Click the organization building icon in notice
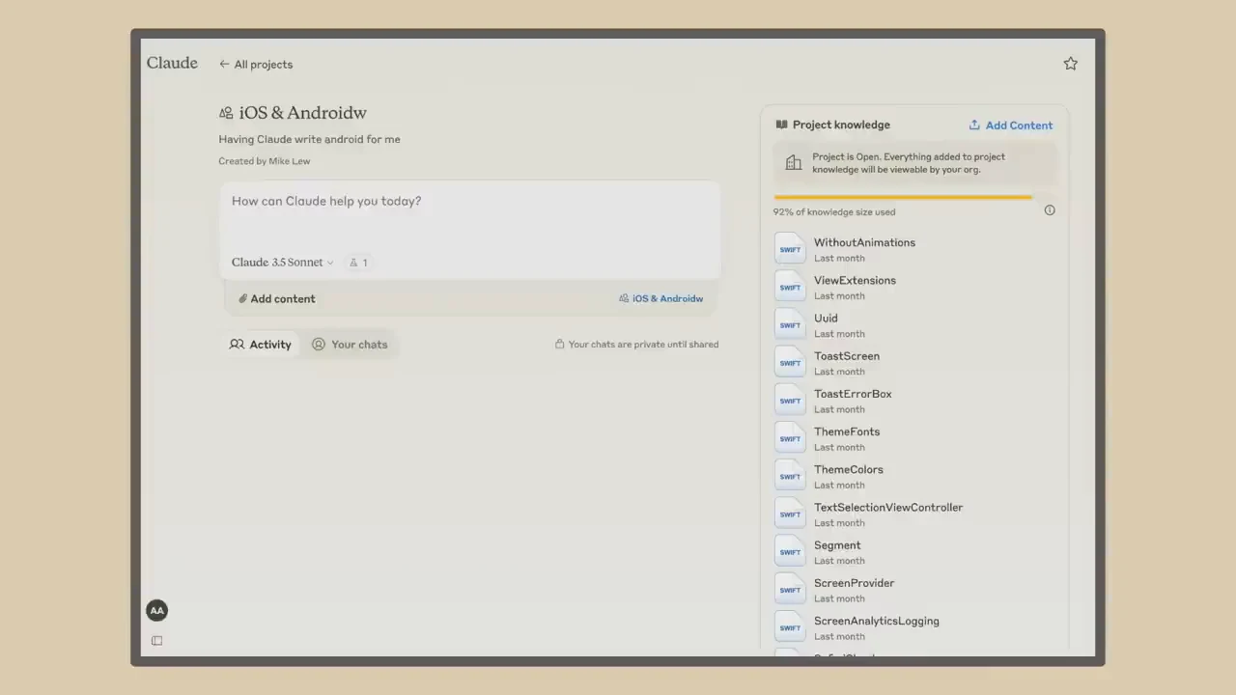This screenshot has height=695, width=1236. (794, 163)
